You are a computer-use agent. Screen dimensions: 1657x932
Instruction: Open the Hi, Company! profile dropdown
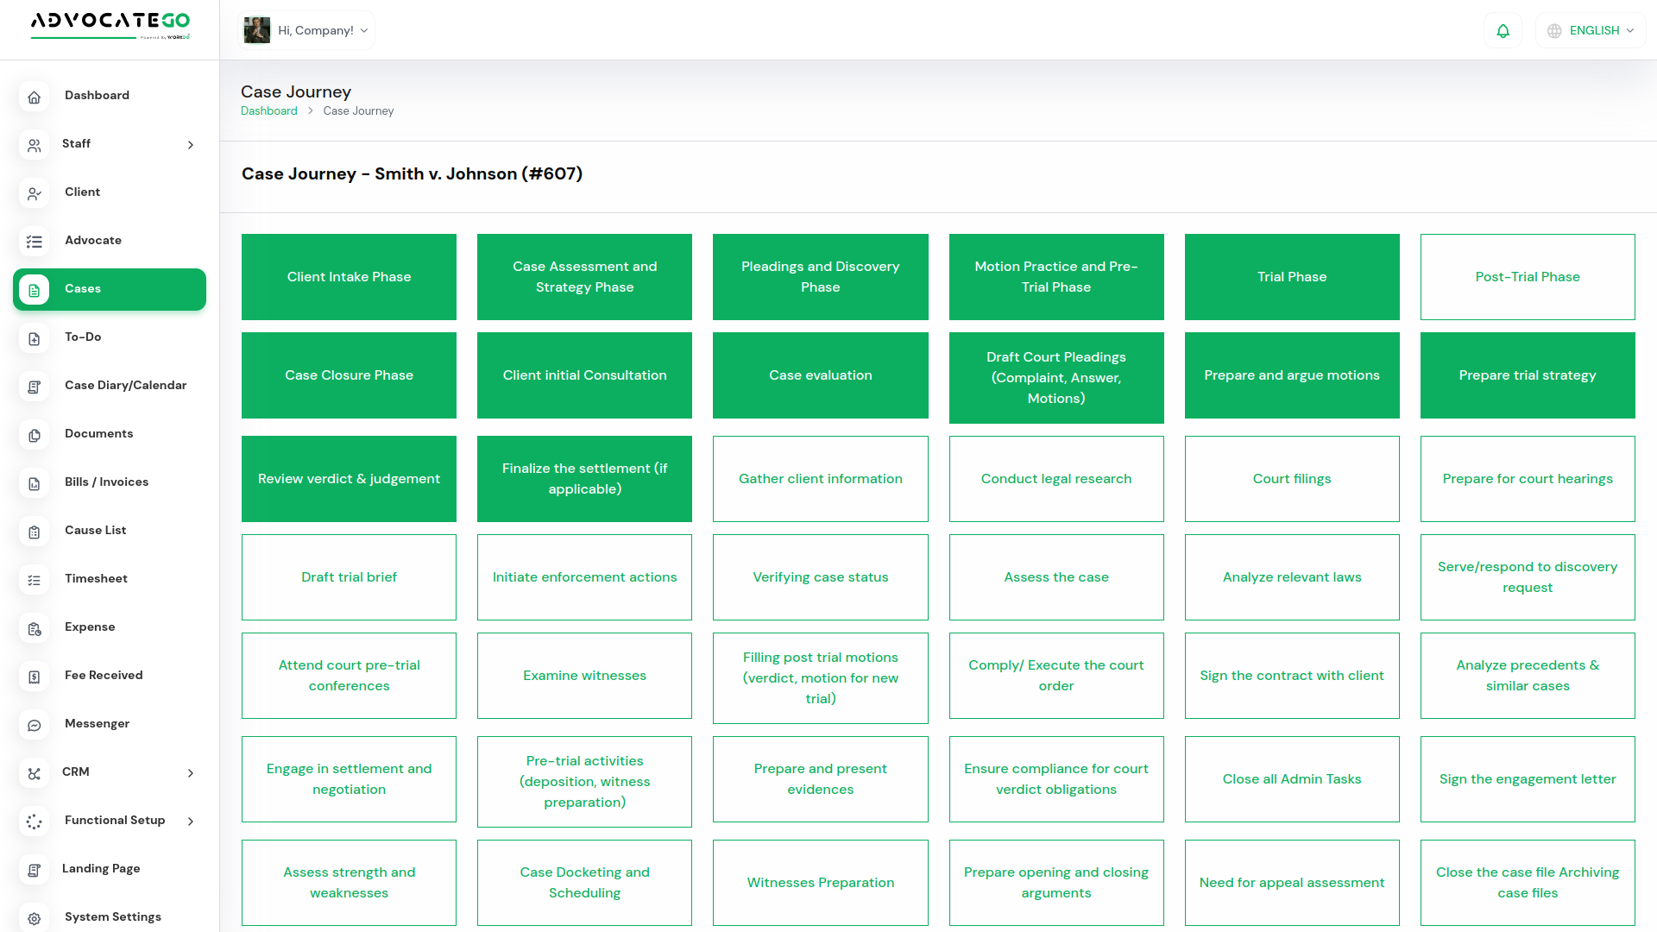pyautogui.click(x=306, y=31)
